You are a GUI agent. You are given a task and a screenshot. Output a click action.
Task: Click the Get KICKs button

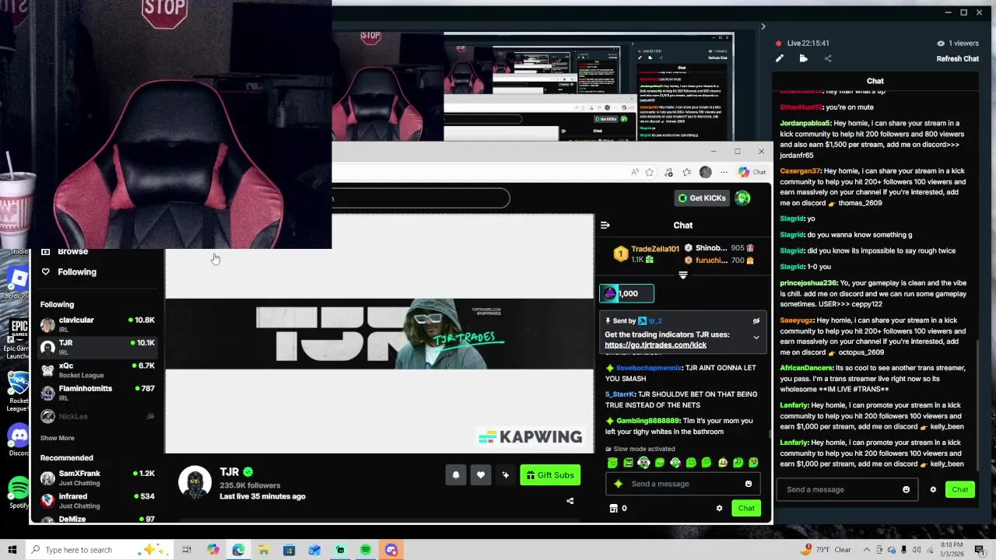click(x=702, y=198)
